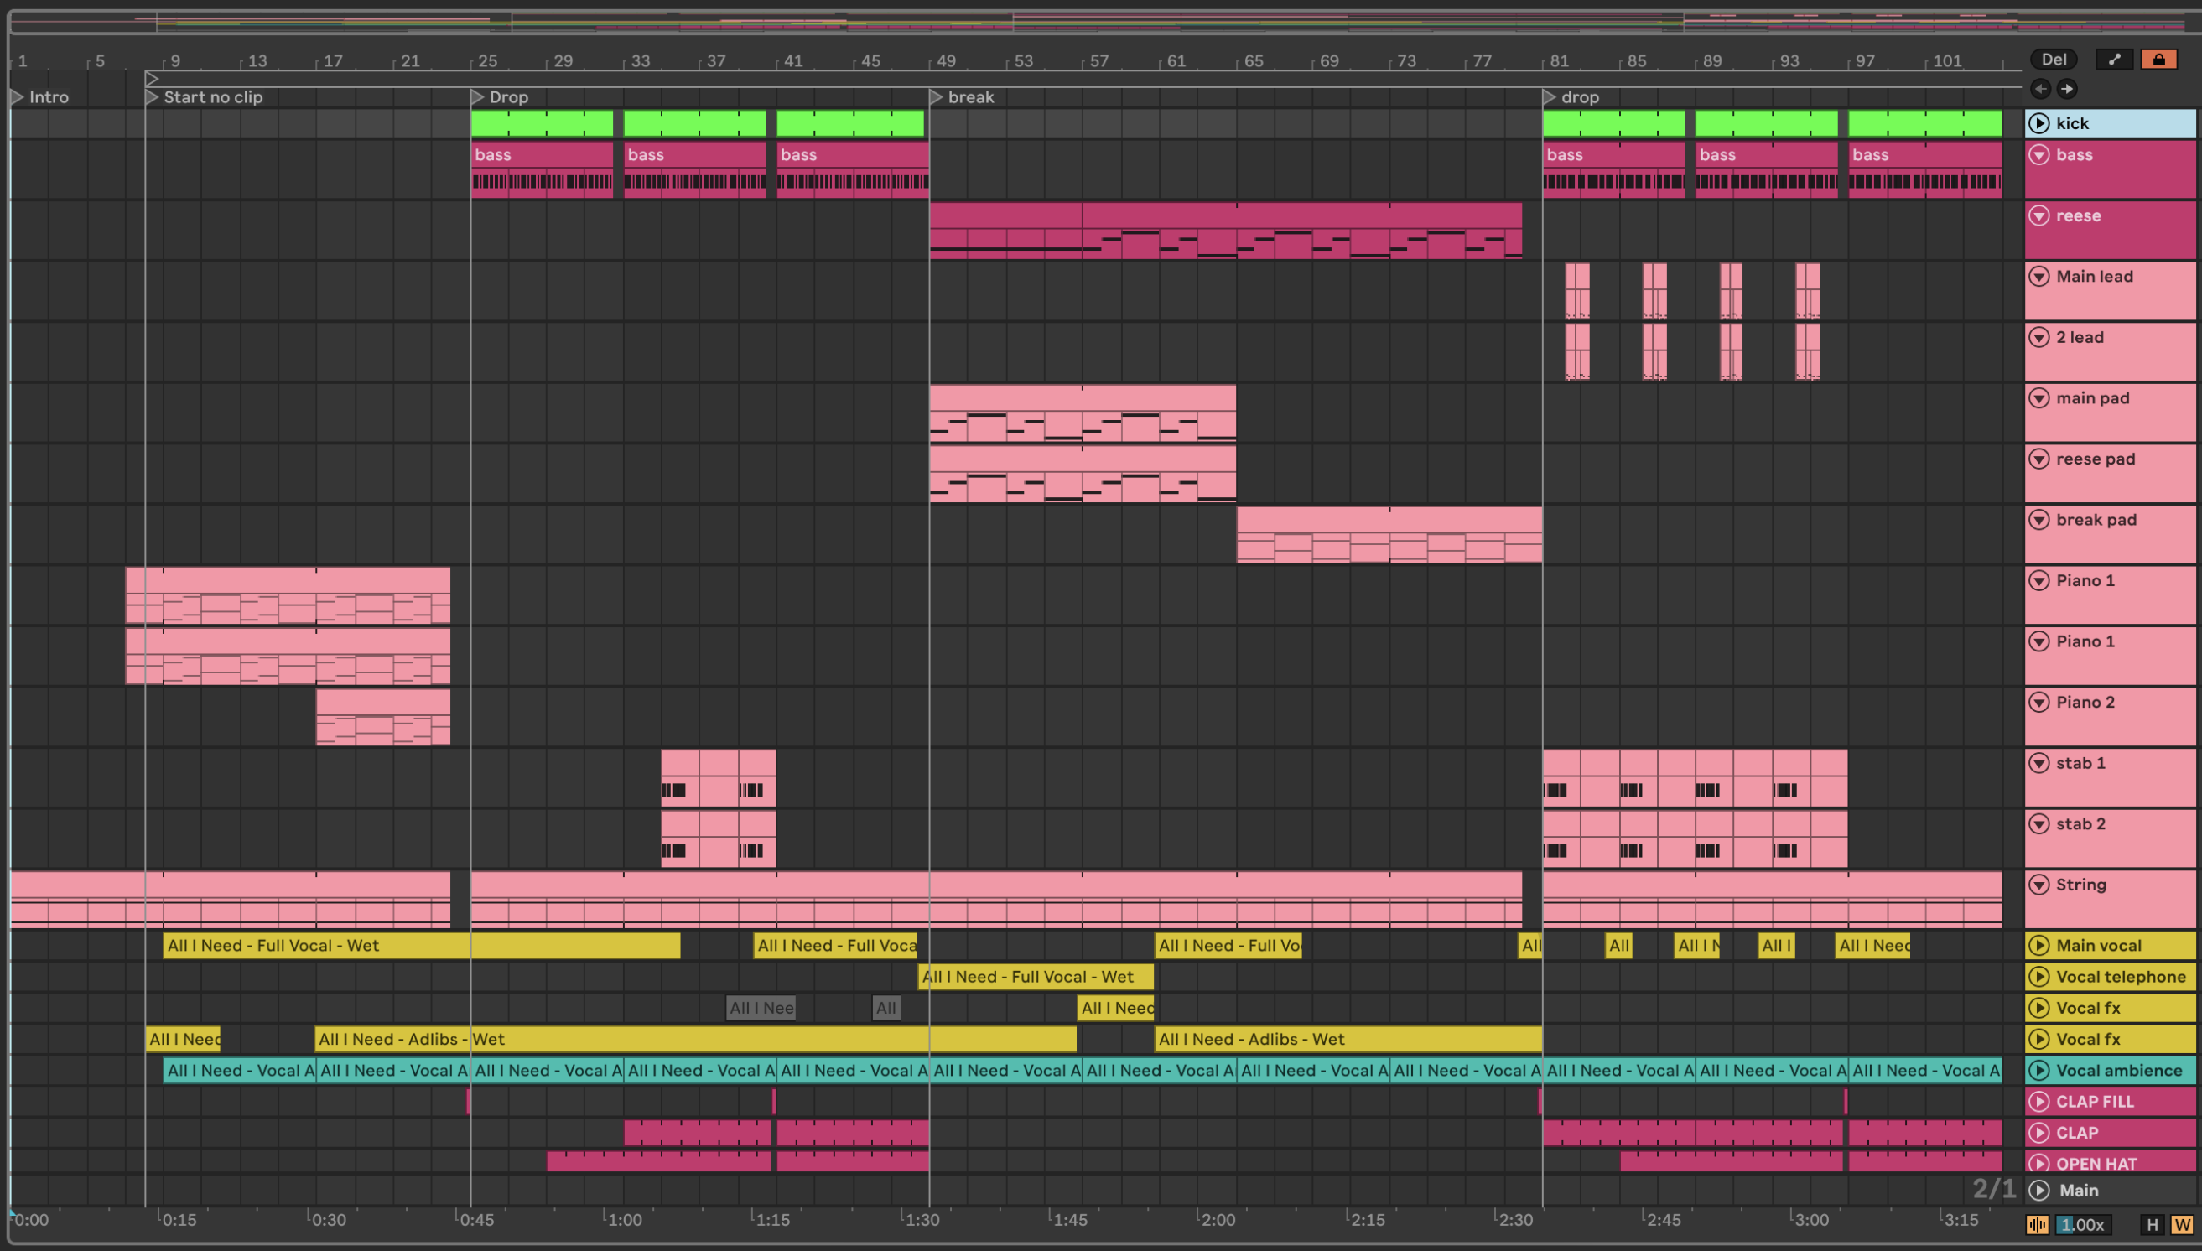The height and width of the screenshot is (1251, 2202).
Task: Go to previous locator arrow
Action: [x=2040, y=89]
